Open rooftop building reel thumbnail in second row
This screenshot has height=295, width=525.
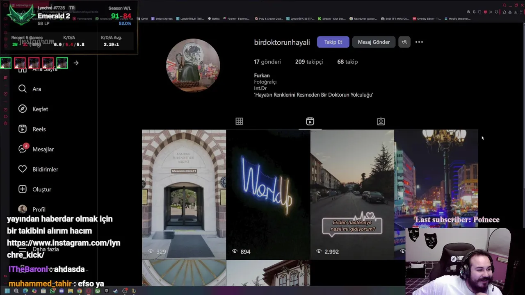pos(268,273)
